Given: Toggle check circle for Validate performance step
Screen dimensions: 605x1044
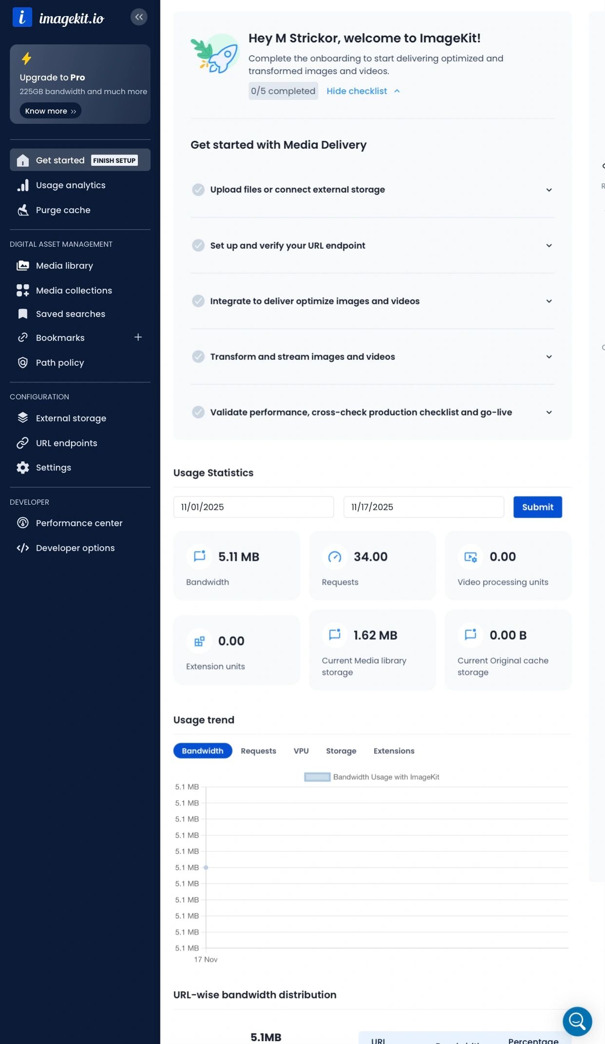Looking at the screenshot, I should pyautogui.click(x=198, y=412).
